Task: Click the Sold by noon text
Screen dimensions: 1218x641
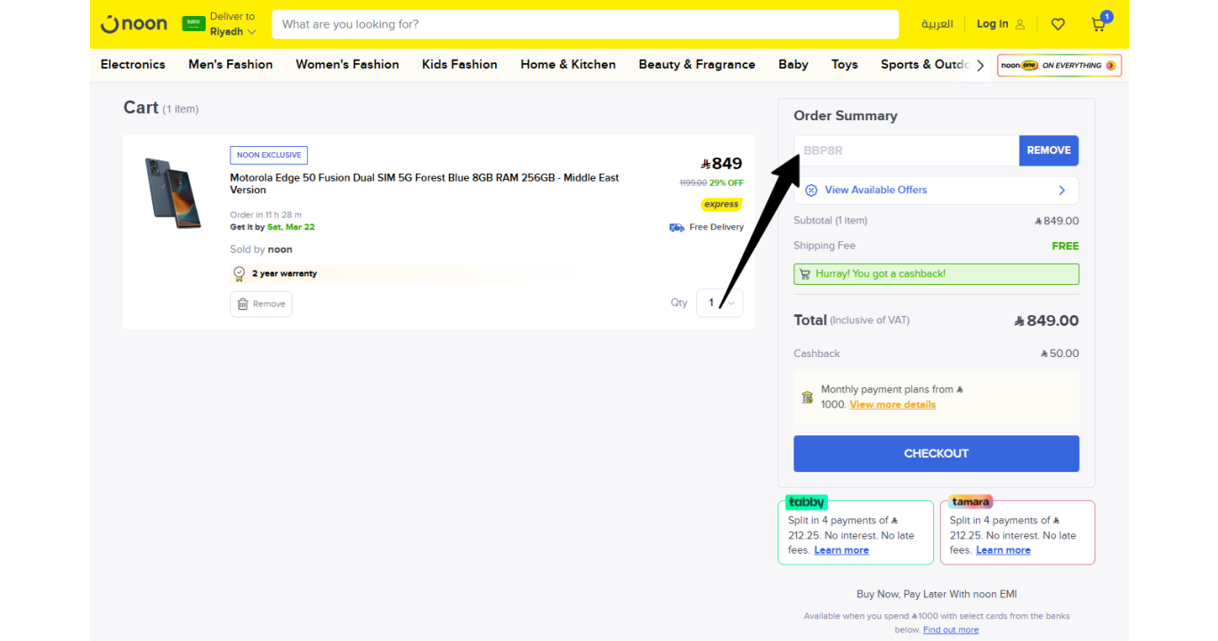Action: 261,249
